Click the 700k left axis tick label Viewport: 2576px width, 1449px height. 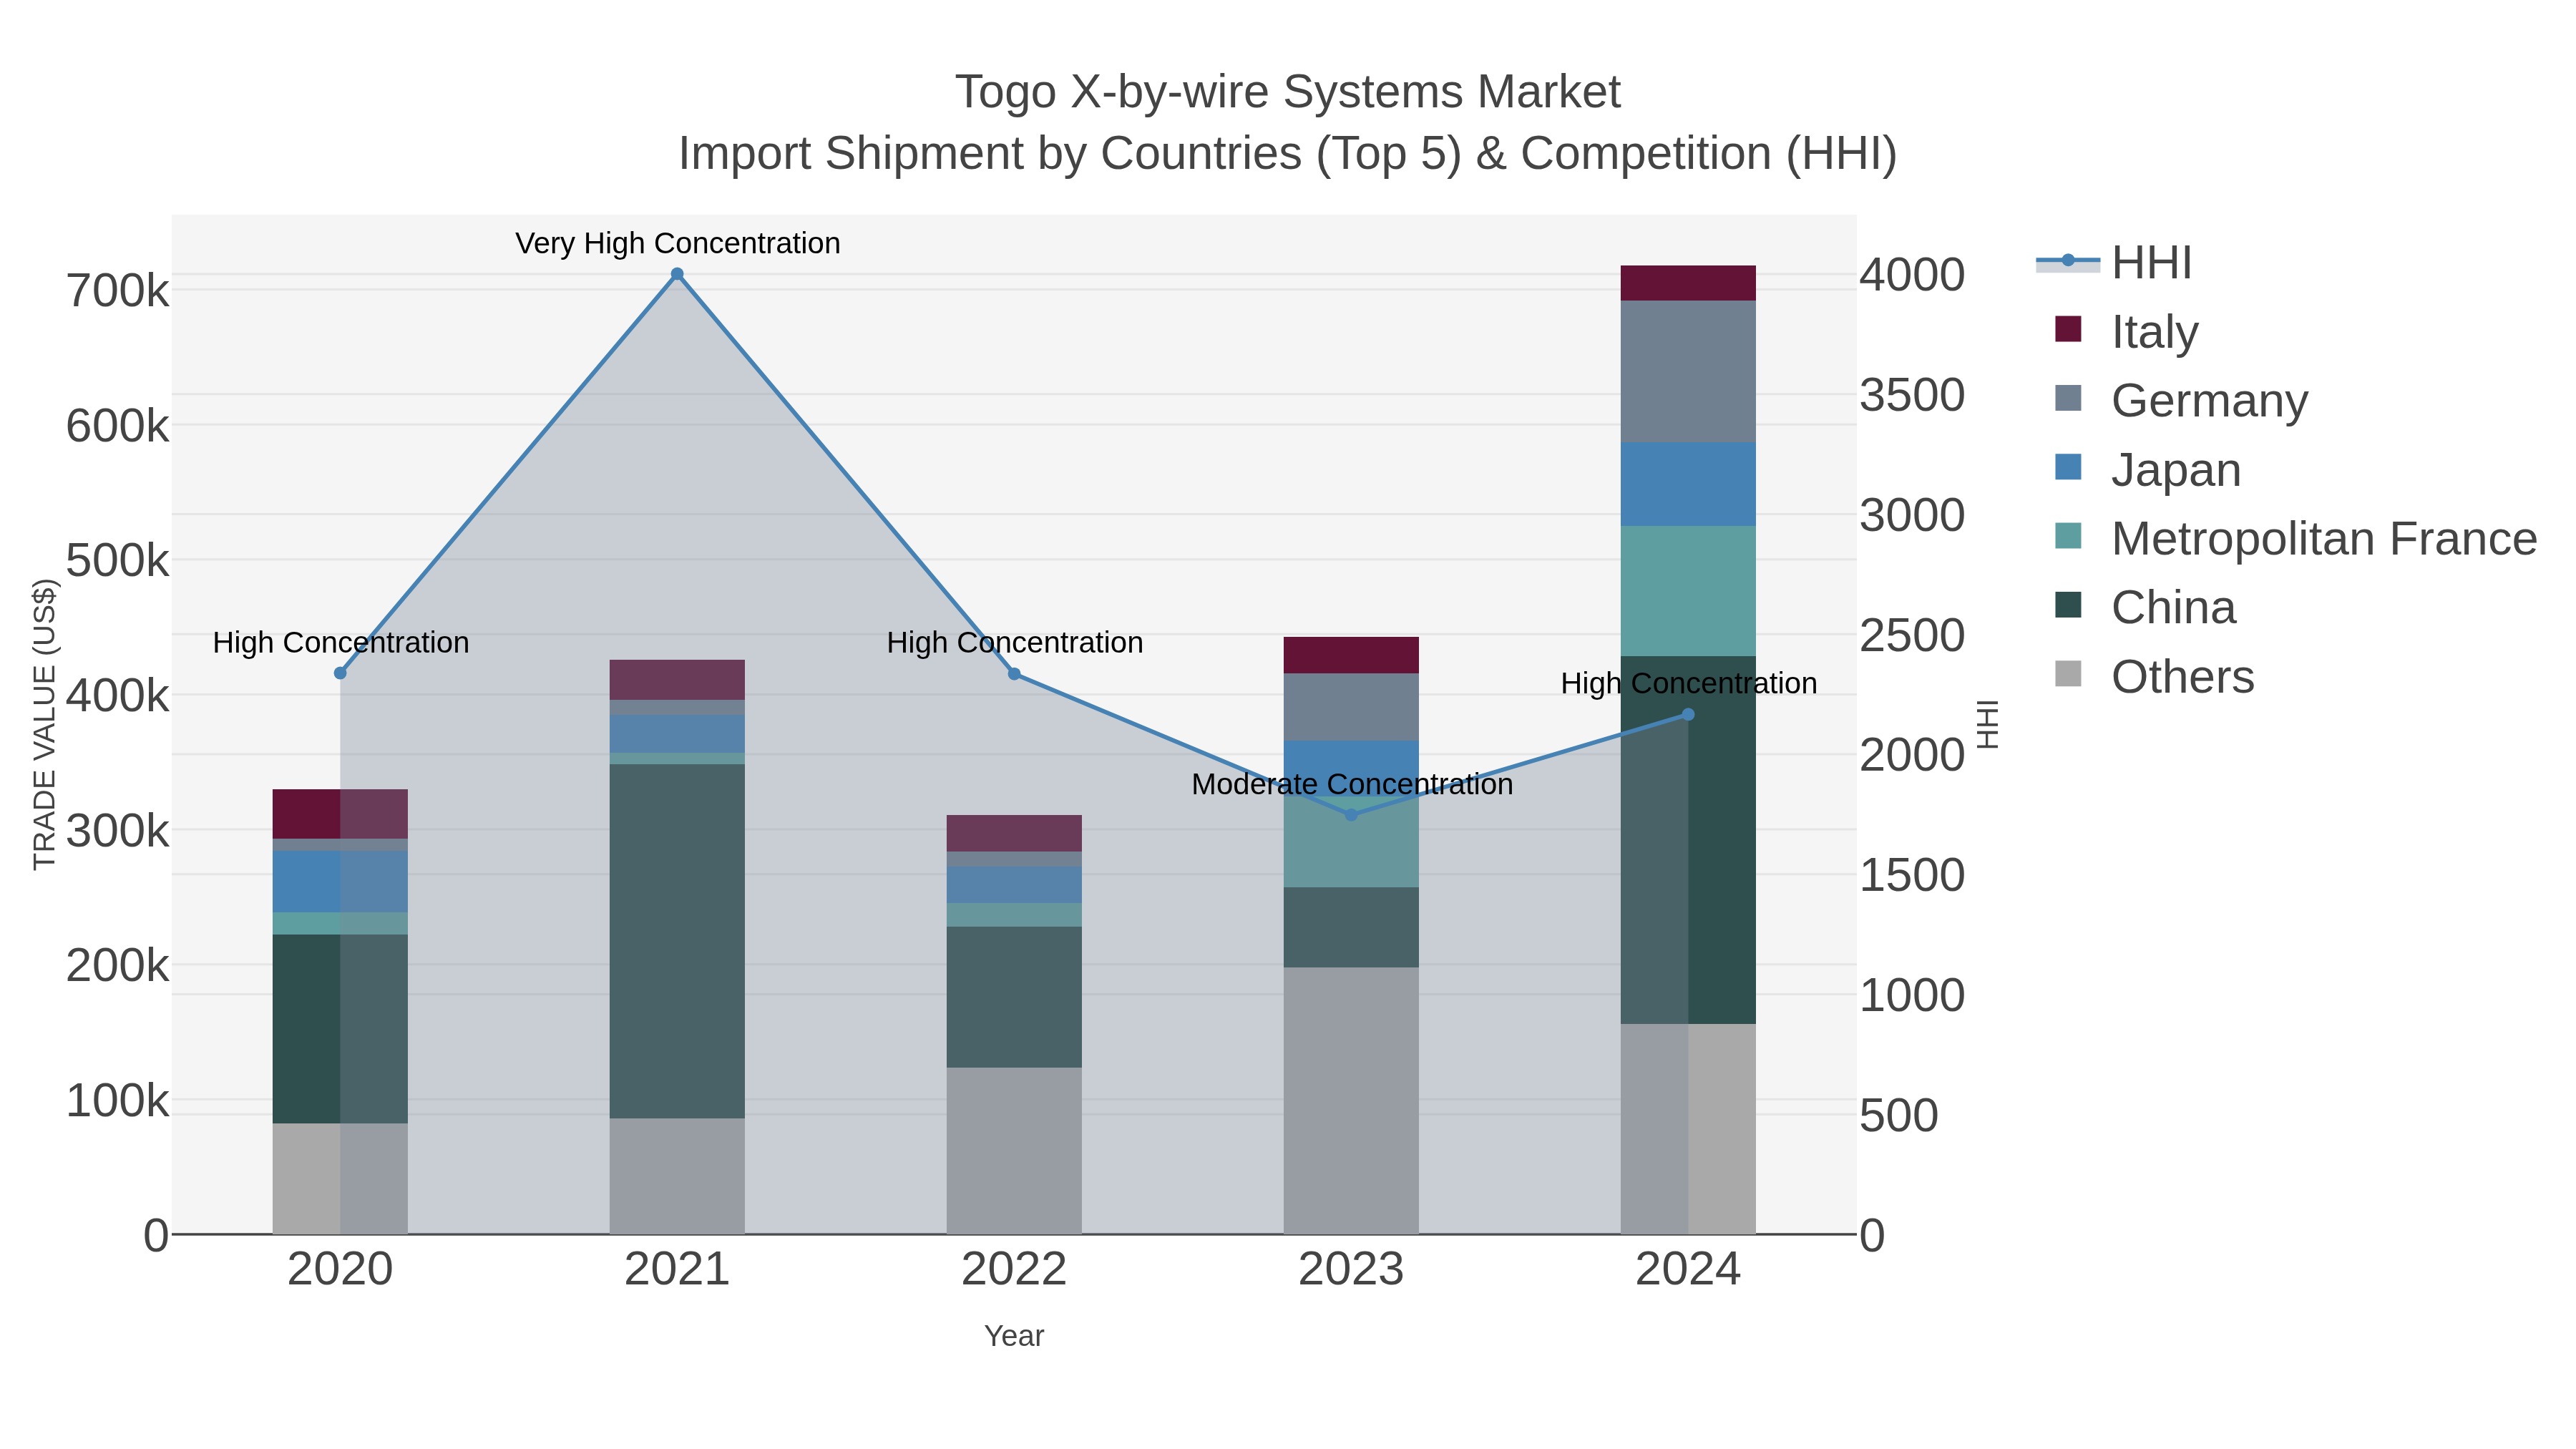pos(118,291)
